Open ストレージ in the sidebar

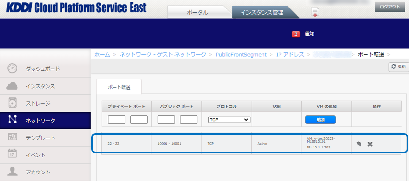(x=38, y=103)
